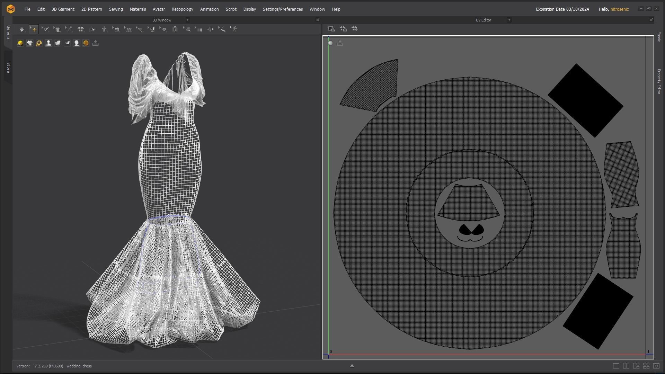665x374 pixels.
Task: Collapse the 3D window display icon tray
Action: [96, 43]
